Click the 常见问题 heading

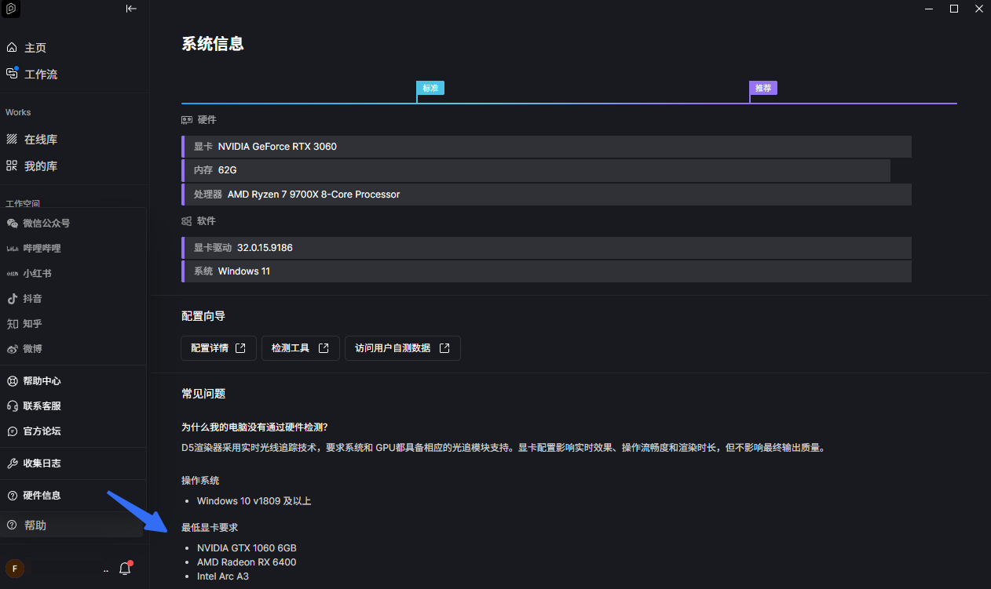click(203, 394)
